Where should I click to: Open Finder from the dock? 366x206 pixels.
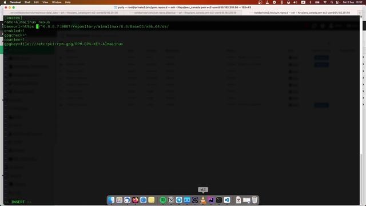coord(111,200)
